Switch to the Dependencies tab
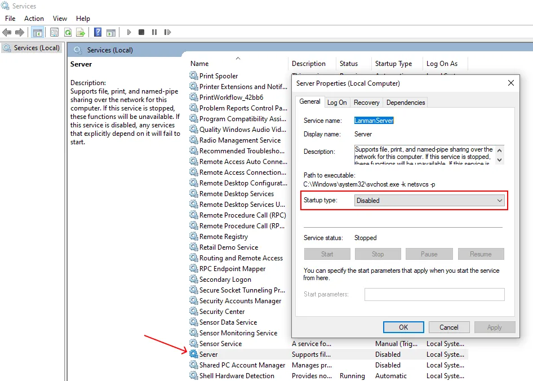 [x=406, y=103]
